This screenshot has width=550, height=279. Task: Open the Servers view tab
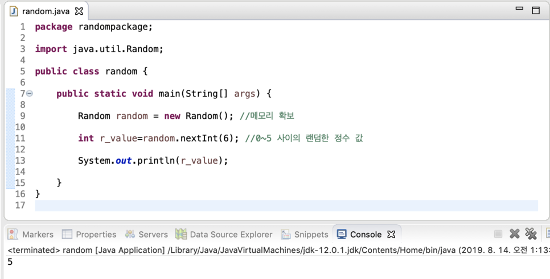[146, 234]
